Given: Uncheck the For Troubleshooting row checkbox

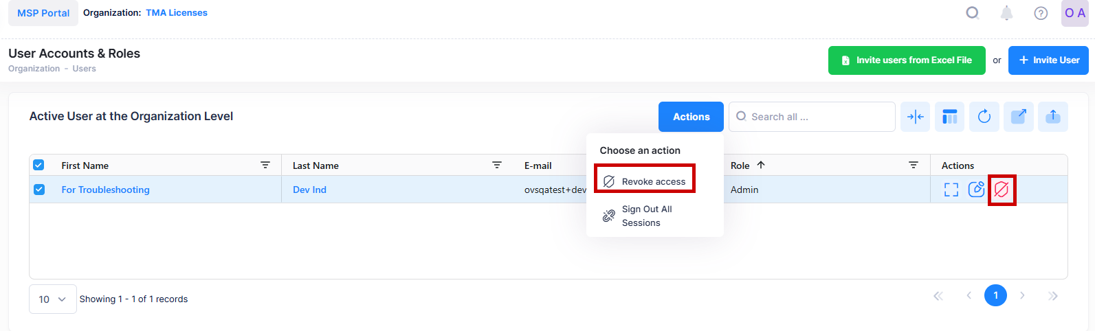Looking at the screenshot, I should pos(39,190).
